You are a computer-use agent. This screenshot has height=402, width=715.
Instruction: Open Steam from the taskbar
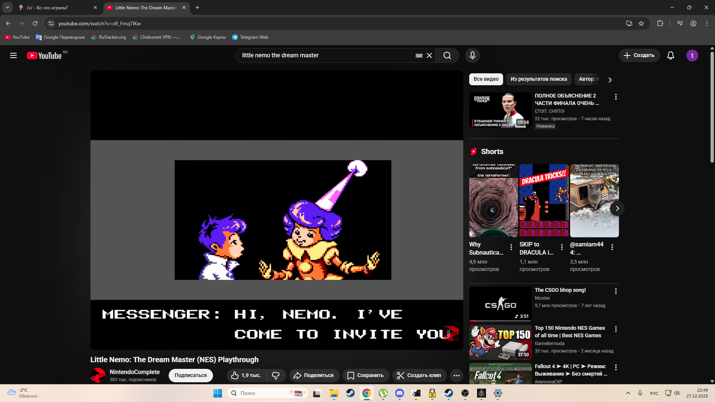(x=350, y=393)
